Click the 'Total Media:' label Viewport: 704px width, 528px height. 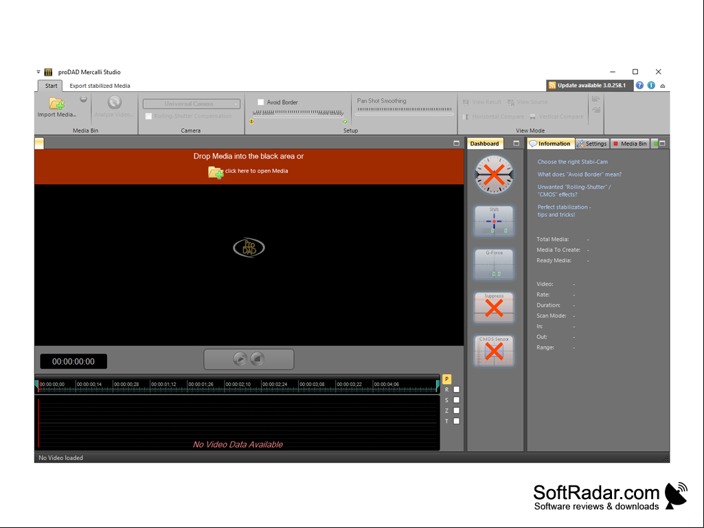(x=552, y=240)
